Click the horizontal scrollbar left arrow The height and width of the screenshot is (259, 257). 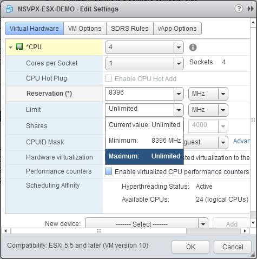tap(5, 231)
